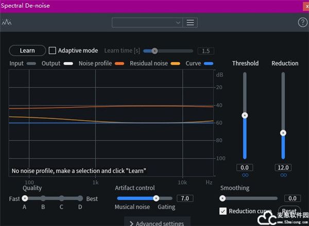Click the Threshold value field 0.0

[245, 168]
